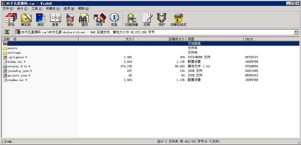The image size is (301, 145).
Task: Click CRC32 value 575ABF84
Action: [251, 66]
